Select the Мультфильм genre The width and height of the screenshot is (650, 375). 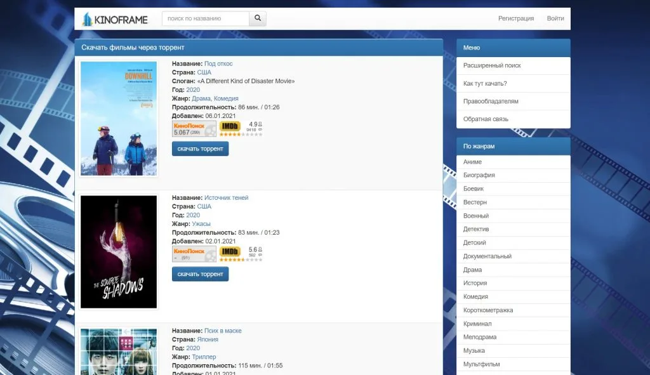[513, 364]
